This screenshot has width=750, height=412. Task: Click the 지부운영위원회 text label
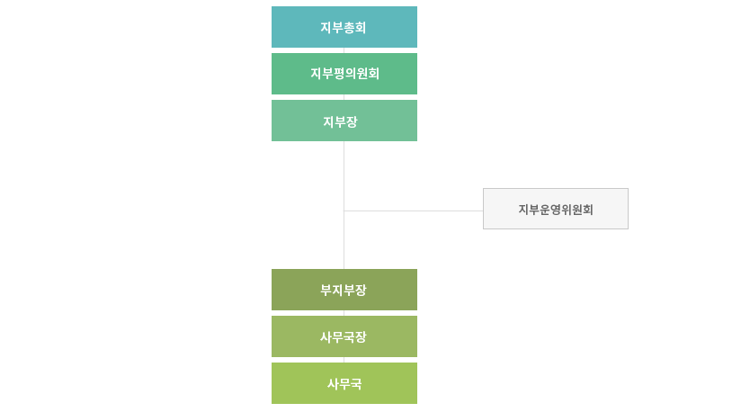point(556,210)
